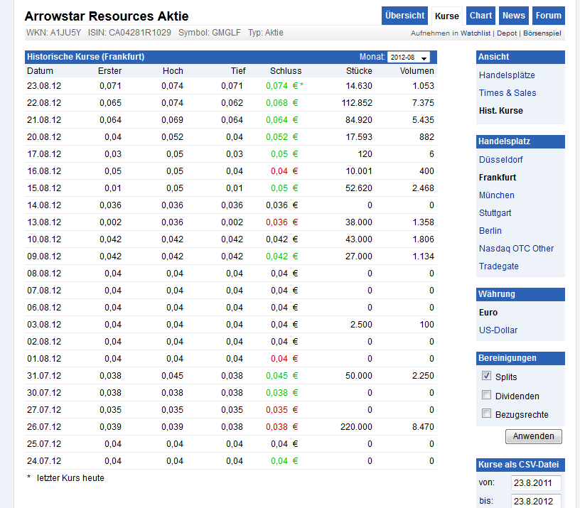Open the Forum tab
The width and height of the screenshot is (580, 508).
click(x=548, y=15)
